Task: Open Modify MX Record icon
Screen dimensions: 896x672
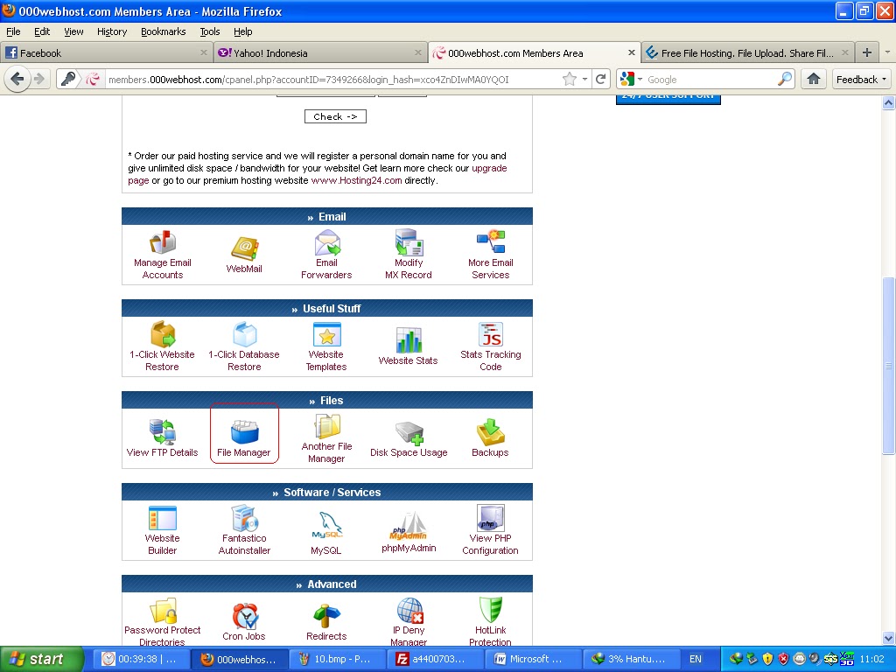Action: [x=409, y=242]
